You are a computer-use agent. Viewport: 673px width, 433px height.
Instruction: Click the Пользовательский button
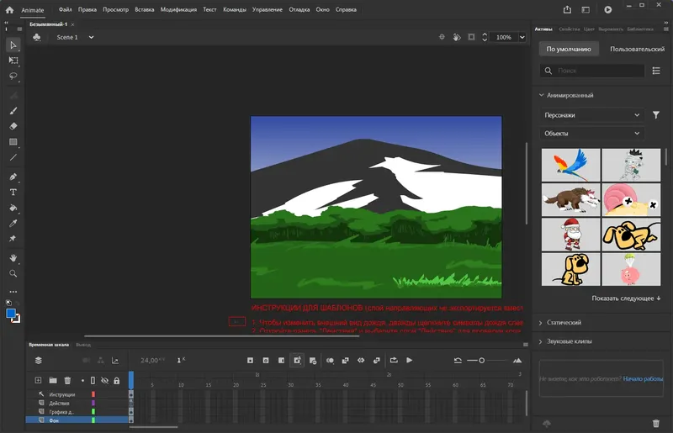coord(637,49)
